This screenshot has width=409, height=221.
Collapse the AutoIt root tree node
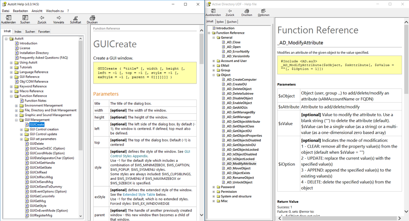[x=6, y=38]
